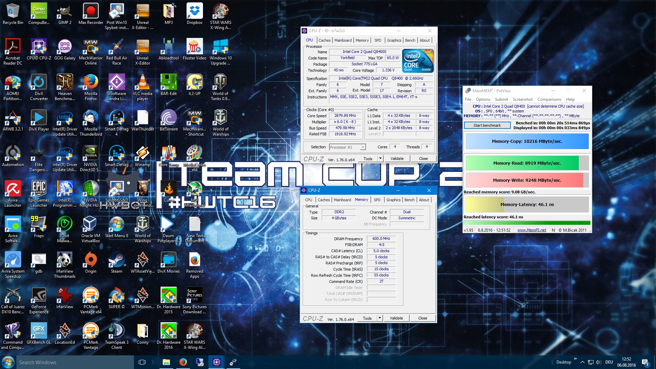Open the notification center icon

point(645,363)
